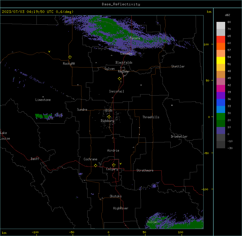242x236 pixels.
Task: Click the RockyMH label
Action: [69, 64]
